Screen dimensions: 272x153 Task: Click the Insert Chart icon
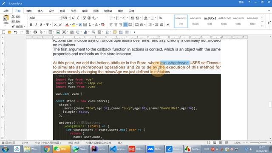(x=85, y=32)
